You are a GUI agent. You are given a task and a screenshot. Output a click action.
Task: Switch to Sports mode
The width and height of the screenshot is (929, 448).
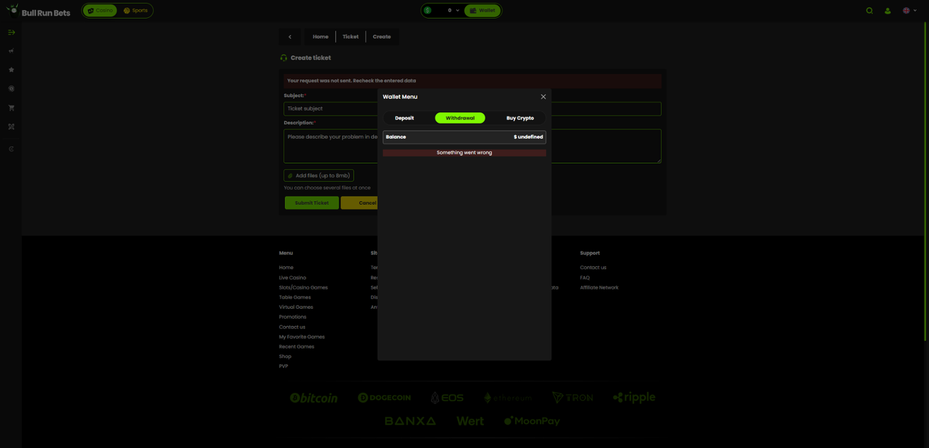click(x=136, y=11)
